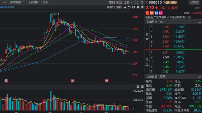Click sell level 5 price 2.56
Image resolution: width=202 pixels, height=113 pixels.
[x=165, y=27]
